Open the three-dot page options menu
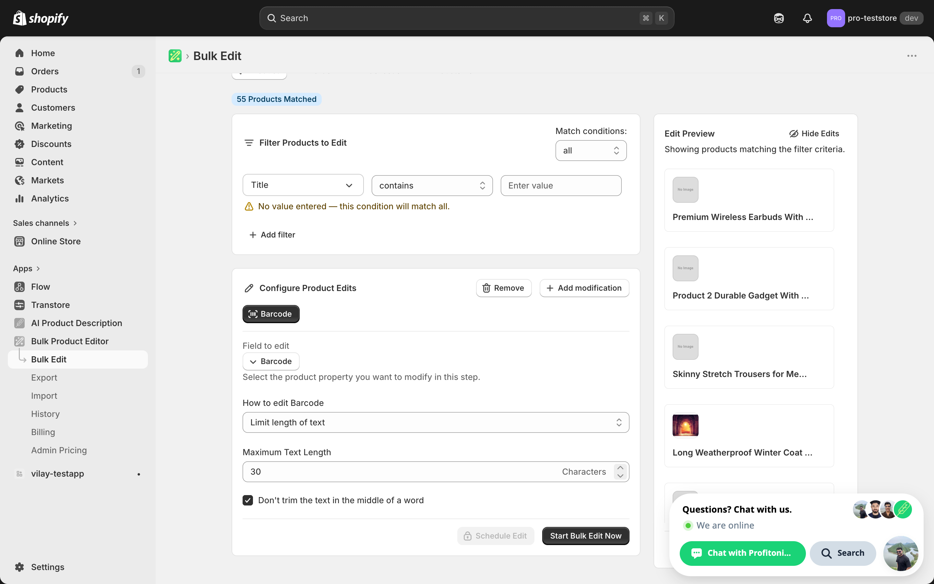934x584 pixels. coord(912,56)
